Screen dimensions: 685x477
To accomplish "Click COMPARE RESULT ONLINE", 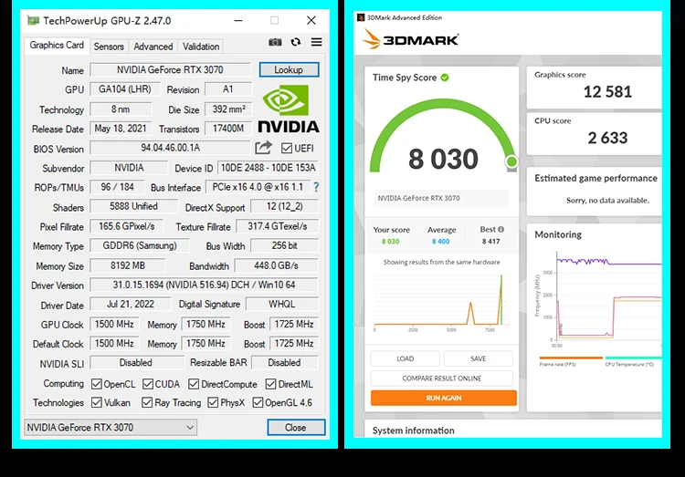I will (442, 378).
